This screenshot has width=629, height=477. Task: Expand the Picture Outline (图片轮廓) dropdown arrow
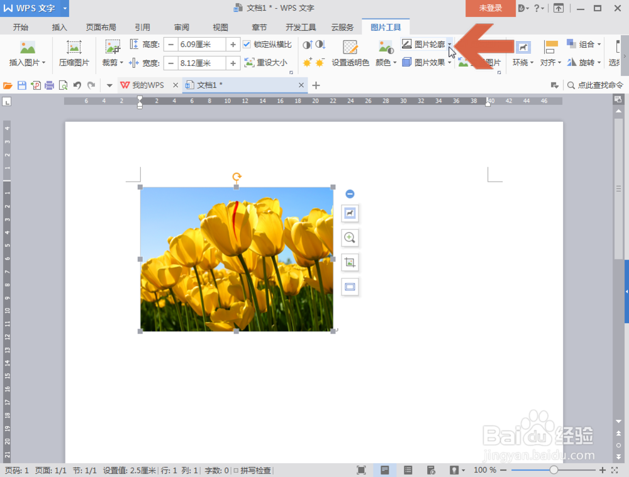click(450, 44)
